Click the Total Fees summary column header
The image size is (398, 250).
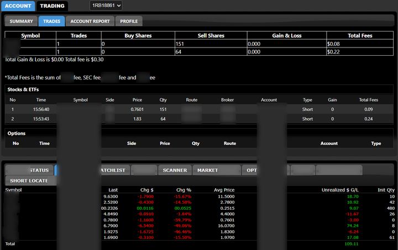coord(360,35)
